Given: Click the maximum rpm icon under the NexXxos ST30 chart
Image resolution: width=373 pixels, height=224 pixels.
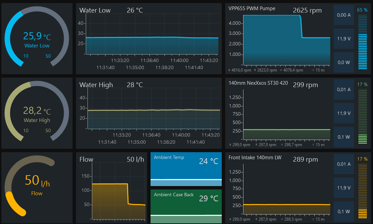Looking at the screenshot, I should click(x=230, y=145).
